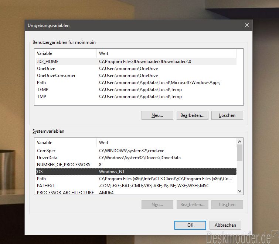Click the Windows_NT value cell
Screen dimensions: 279x244
pos(112,172)
